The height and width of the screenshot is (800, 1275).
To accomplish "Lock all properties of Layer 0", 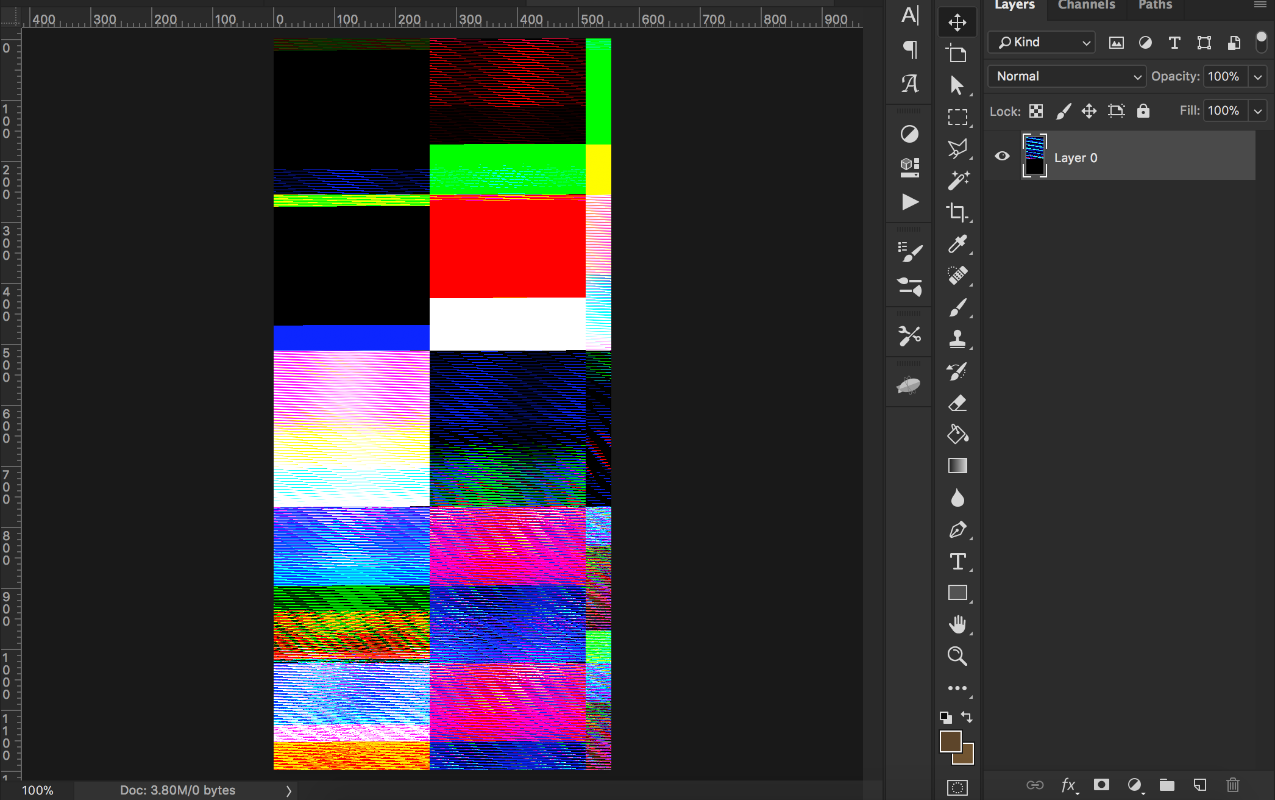I will [x=1143, y=111].
